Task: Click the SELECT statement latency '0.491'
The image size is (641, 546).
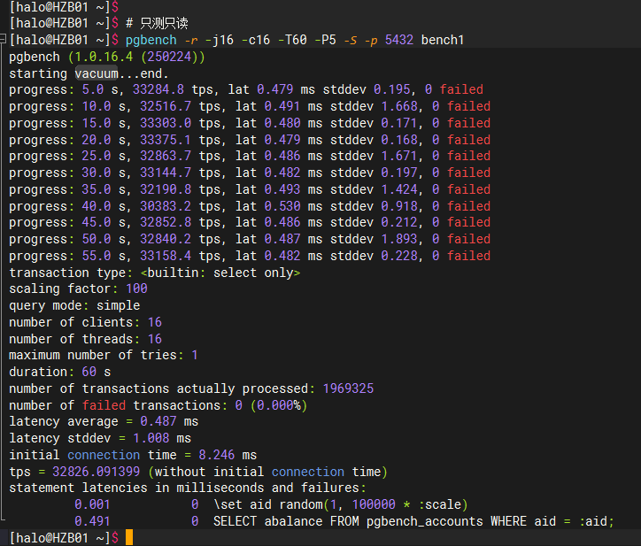Action: [92, 521]
